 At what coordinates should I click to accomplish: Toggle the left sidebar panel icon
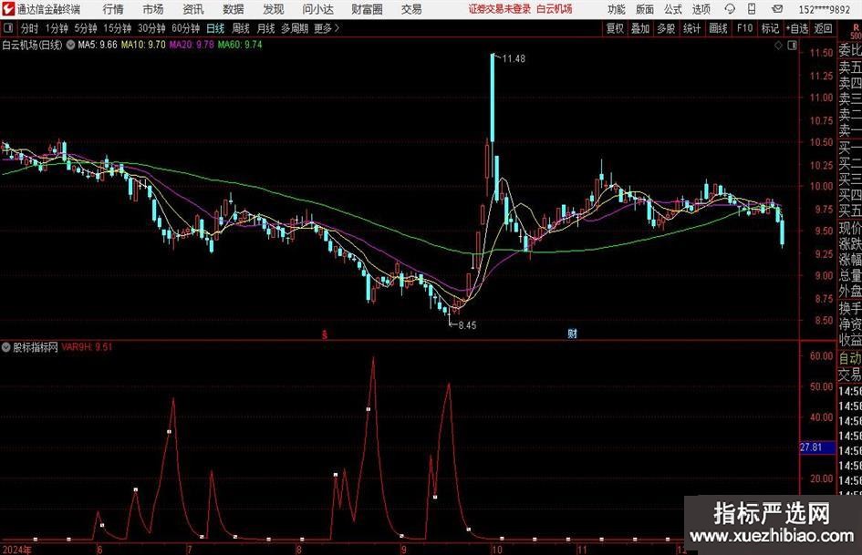pyautogui.click(x=7, y=28)
